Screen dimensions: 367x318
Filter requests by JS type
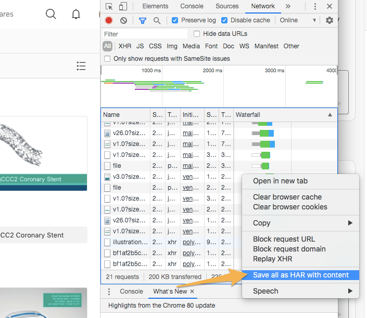140,46
